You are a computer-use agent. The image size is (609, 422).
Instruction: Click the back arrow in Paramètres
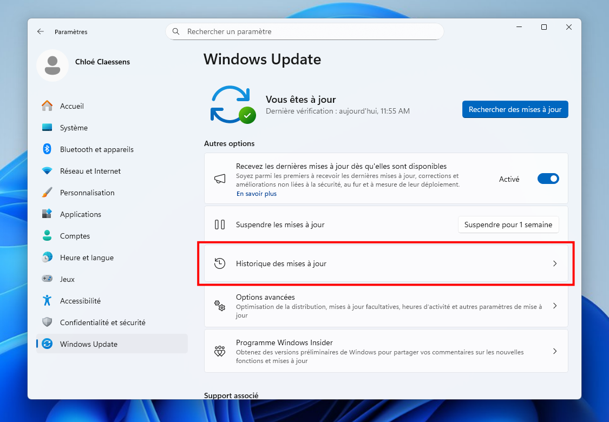point(41,32)
